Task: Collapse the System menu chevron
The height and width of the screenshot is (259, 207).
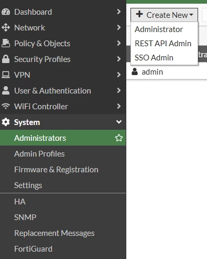Action: 119,122
